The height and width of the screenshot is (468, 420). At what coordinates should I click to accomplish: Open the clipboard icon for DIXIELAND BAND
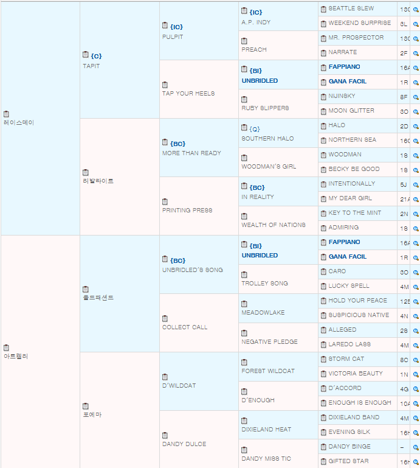323,418
